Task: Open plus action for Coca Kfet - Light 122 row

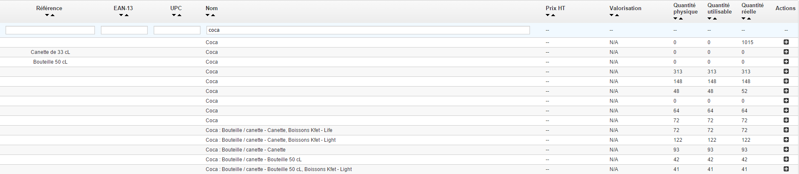Action: click(x=786, y=140)
